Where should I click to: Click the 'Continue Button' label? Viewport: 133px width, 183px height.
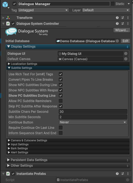[21, 122]
